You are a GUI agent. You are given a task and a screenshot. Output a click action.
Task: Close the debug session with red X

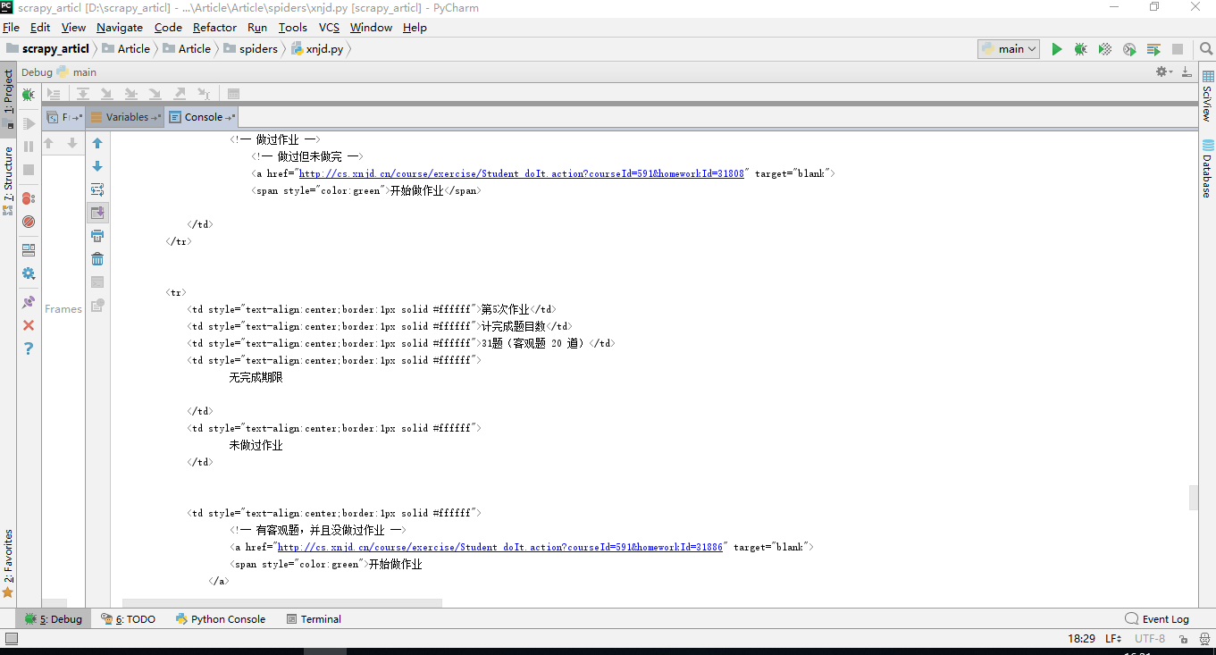click(29, 325)
